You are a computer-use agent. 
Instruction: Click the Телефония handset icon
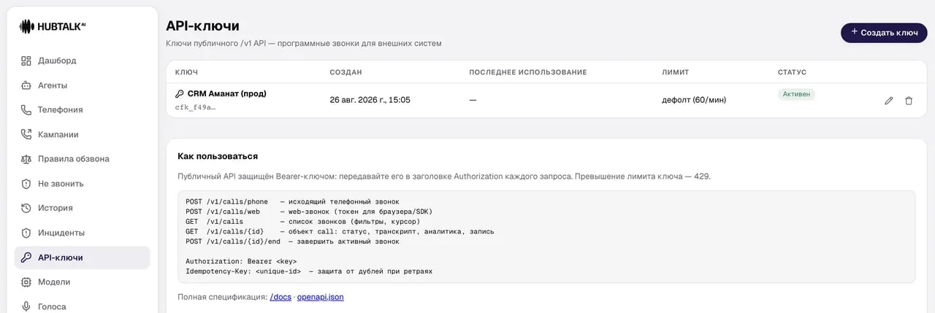click(x=26, y=109)
